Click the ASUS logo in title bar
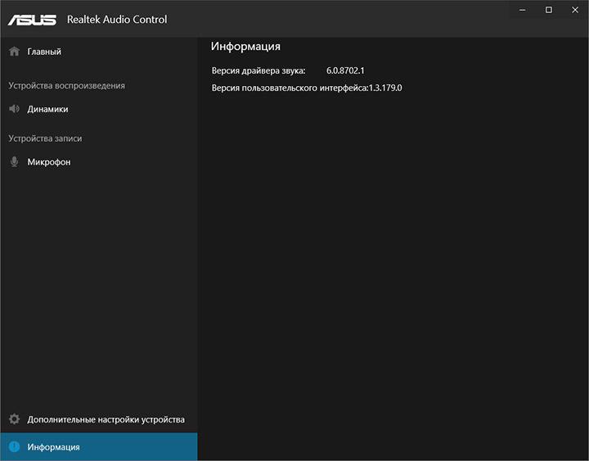 tap(33, 19)
